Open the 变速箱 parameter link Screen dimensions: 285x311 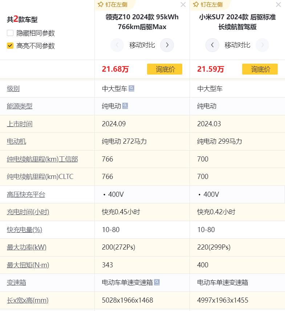[x=16, y=283]
